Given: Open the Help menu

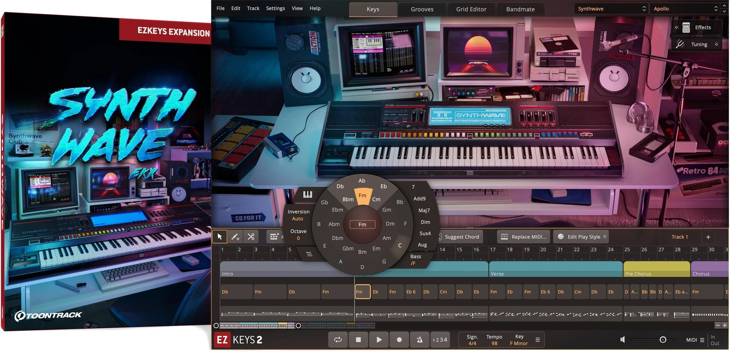Looking at the screenshot, I should (315, 8).
